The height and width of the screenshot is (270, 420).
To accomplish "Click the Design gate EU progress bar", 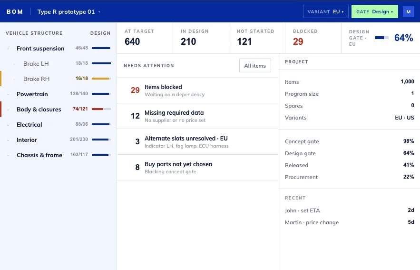I will (382, 38).
